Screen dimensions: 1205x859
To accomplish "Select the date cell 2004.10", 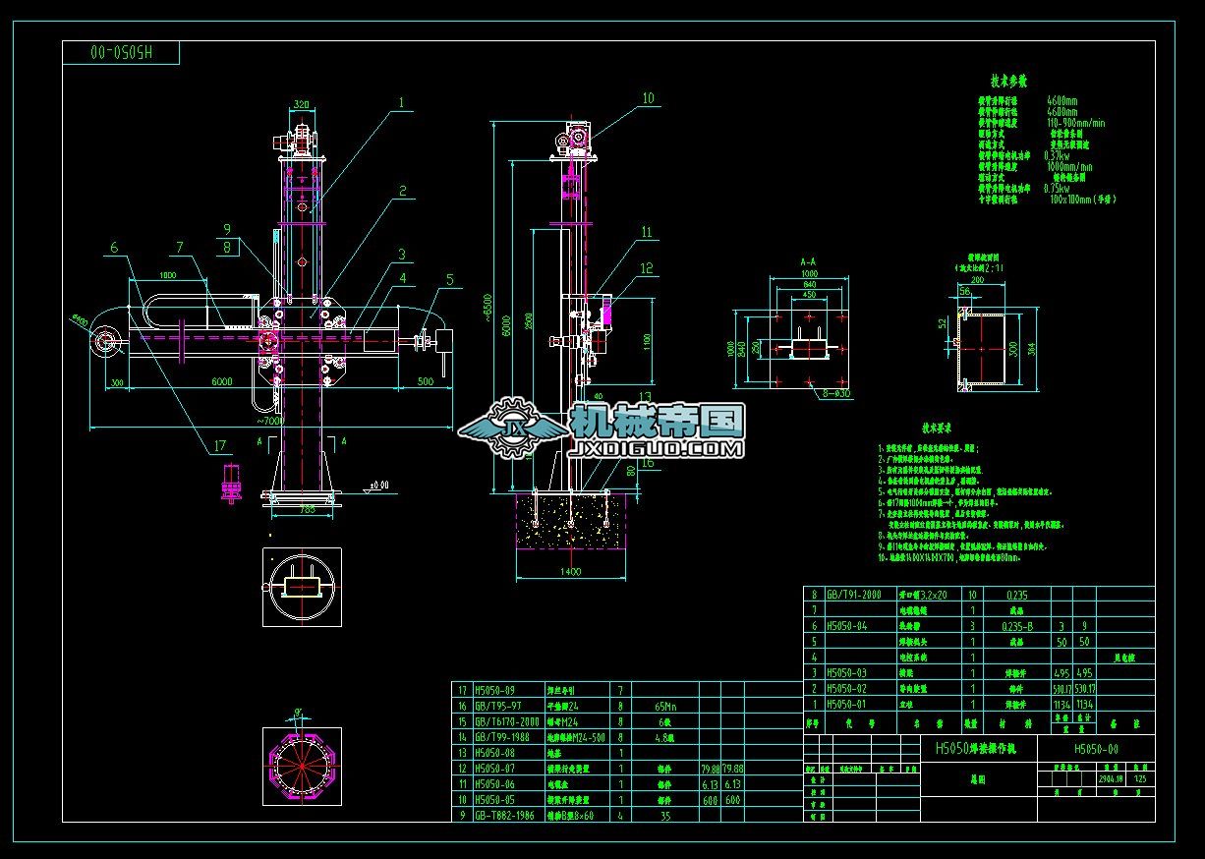I will click(x=1111, y=778).
